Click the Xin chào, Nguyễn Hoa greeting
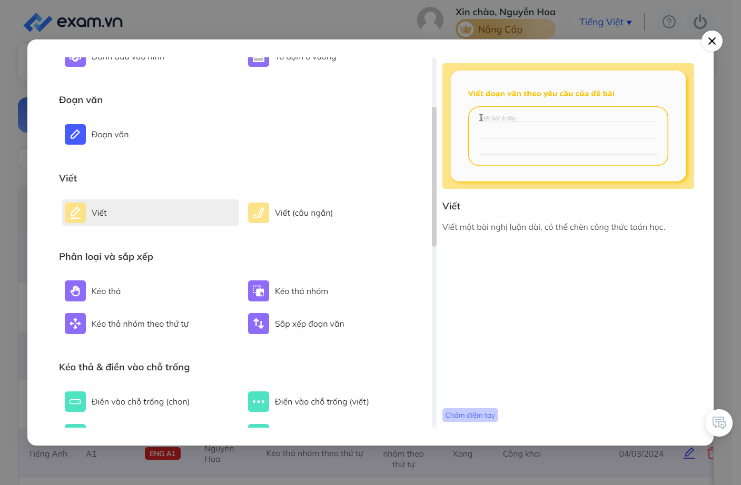Viewport: 741px width, 485px height. (506, 12)
